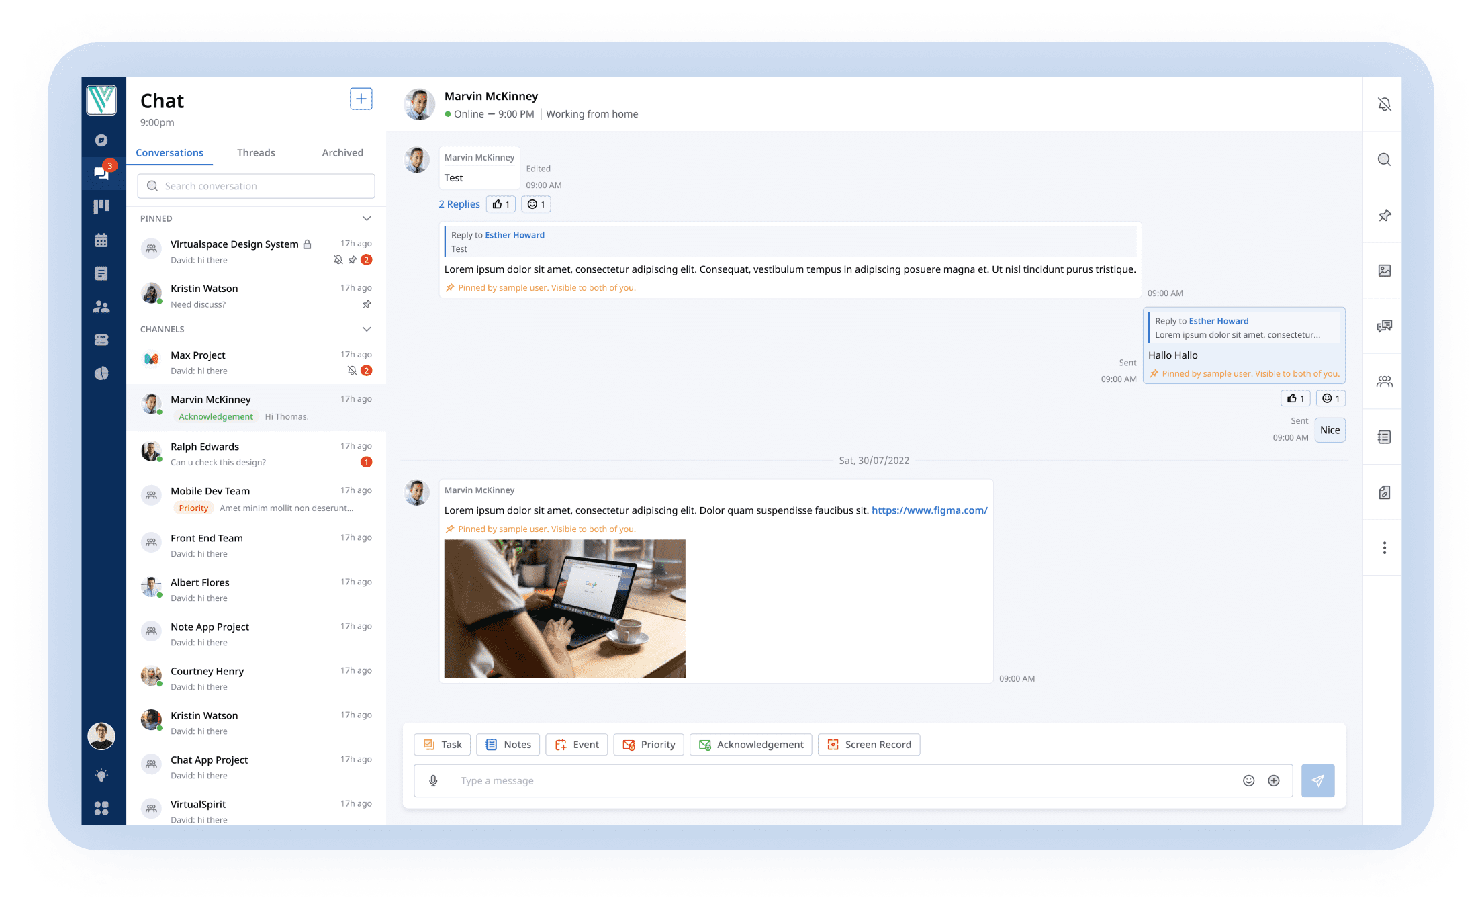The height and width of the screenshot is (910, 1482).
Task: Switch to the Threads tab
Action: (256, 152)
